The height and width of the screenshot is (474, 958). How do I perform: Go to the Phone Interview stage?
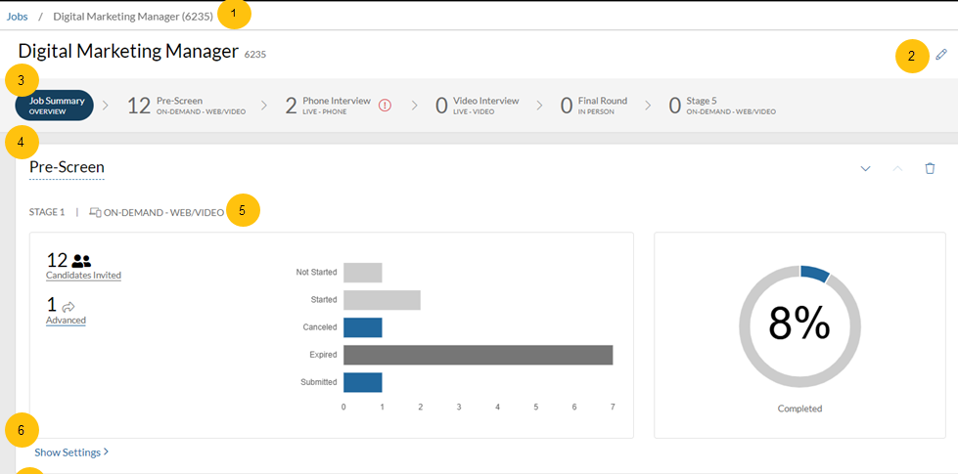[x=328, y=106]
